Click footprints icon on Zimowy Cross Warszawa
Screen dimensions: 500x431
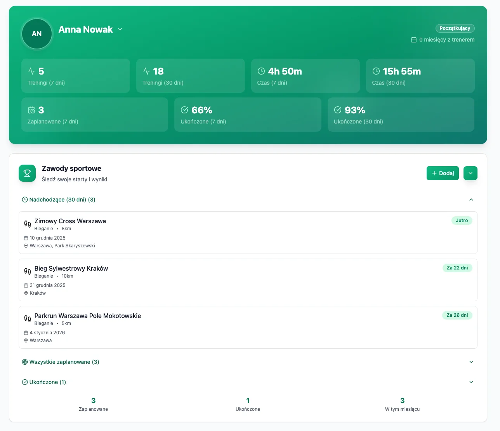click(x=28, y=224)
